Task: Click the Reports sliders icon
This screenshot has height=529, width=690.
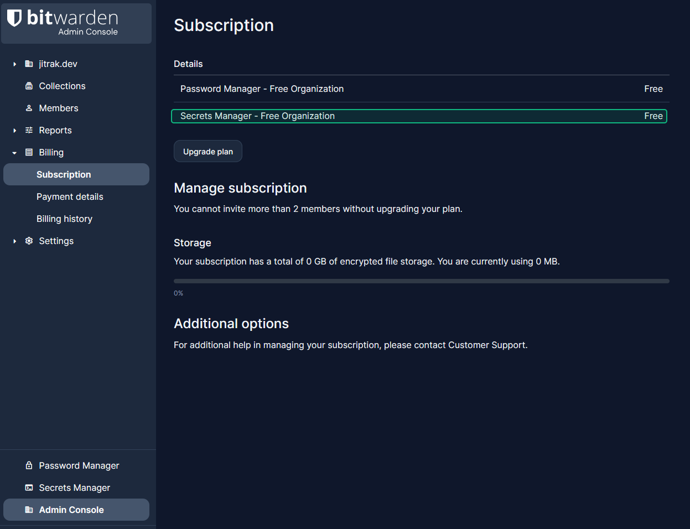Action: (29, 131)
